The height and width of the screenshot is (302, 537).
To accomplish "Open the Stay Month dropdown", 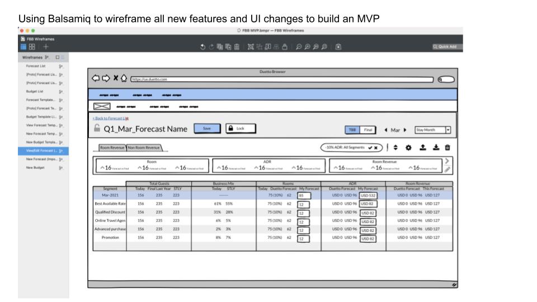I will point(432,130).
